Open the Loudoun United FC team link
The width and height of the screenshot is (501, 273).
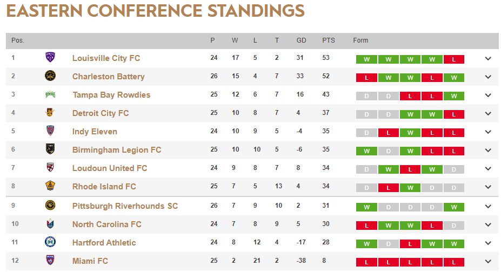(110, 168)
